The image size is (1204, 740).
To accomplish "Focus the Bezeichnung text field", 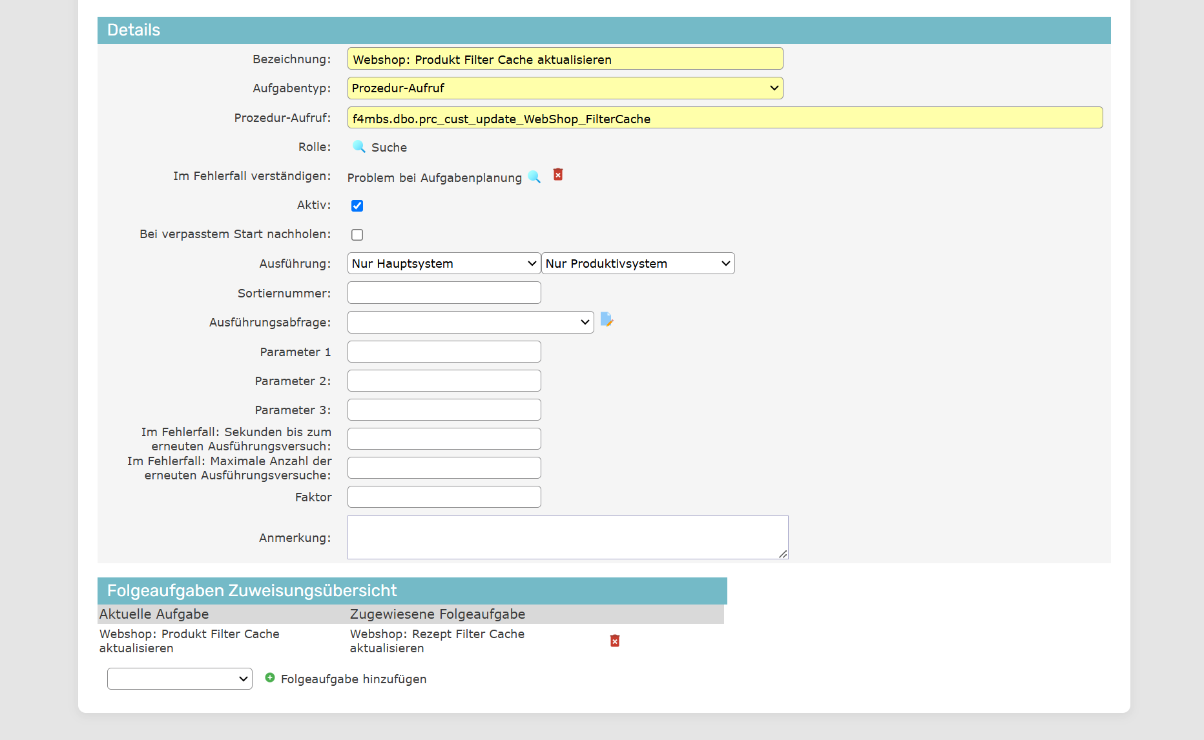I will 565,59.
